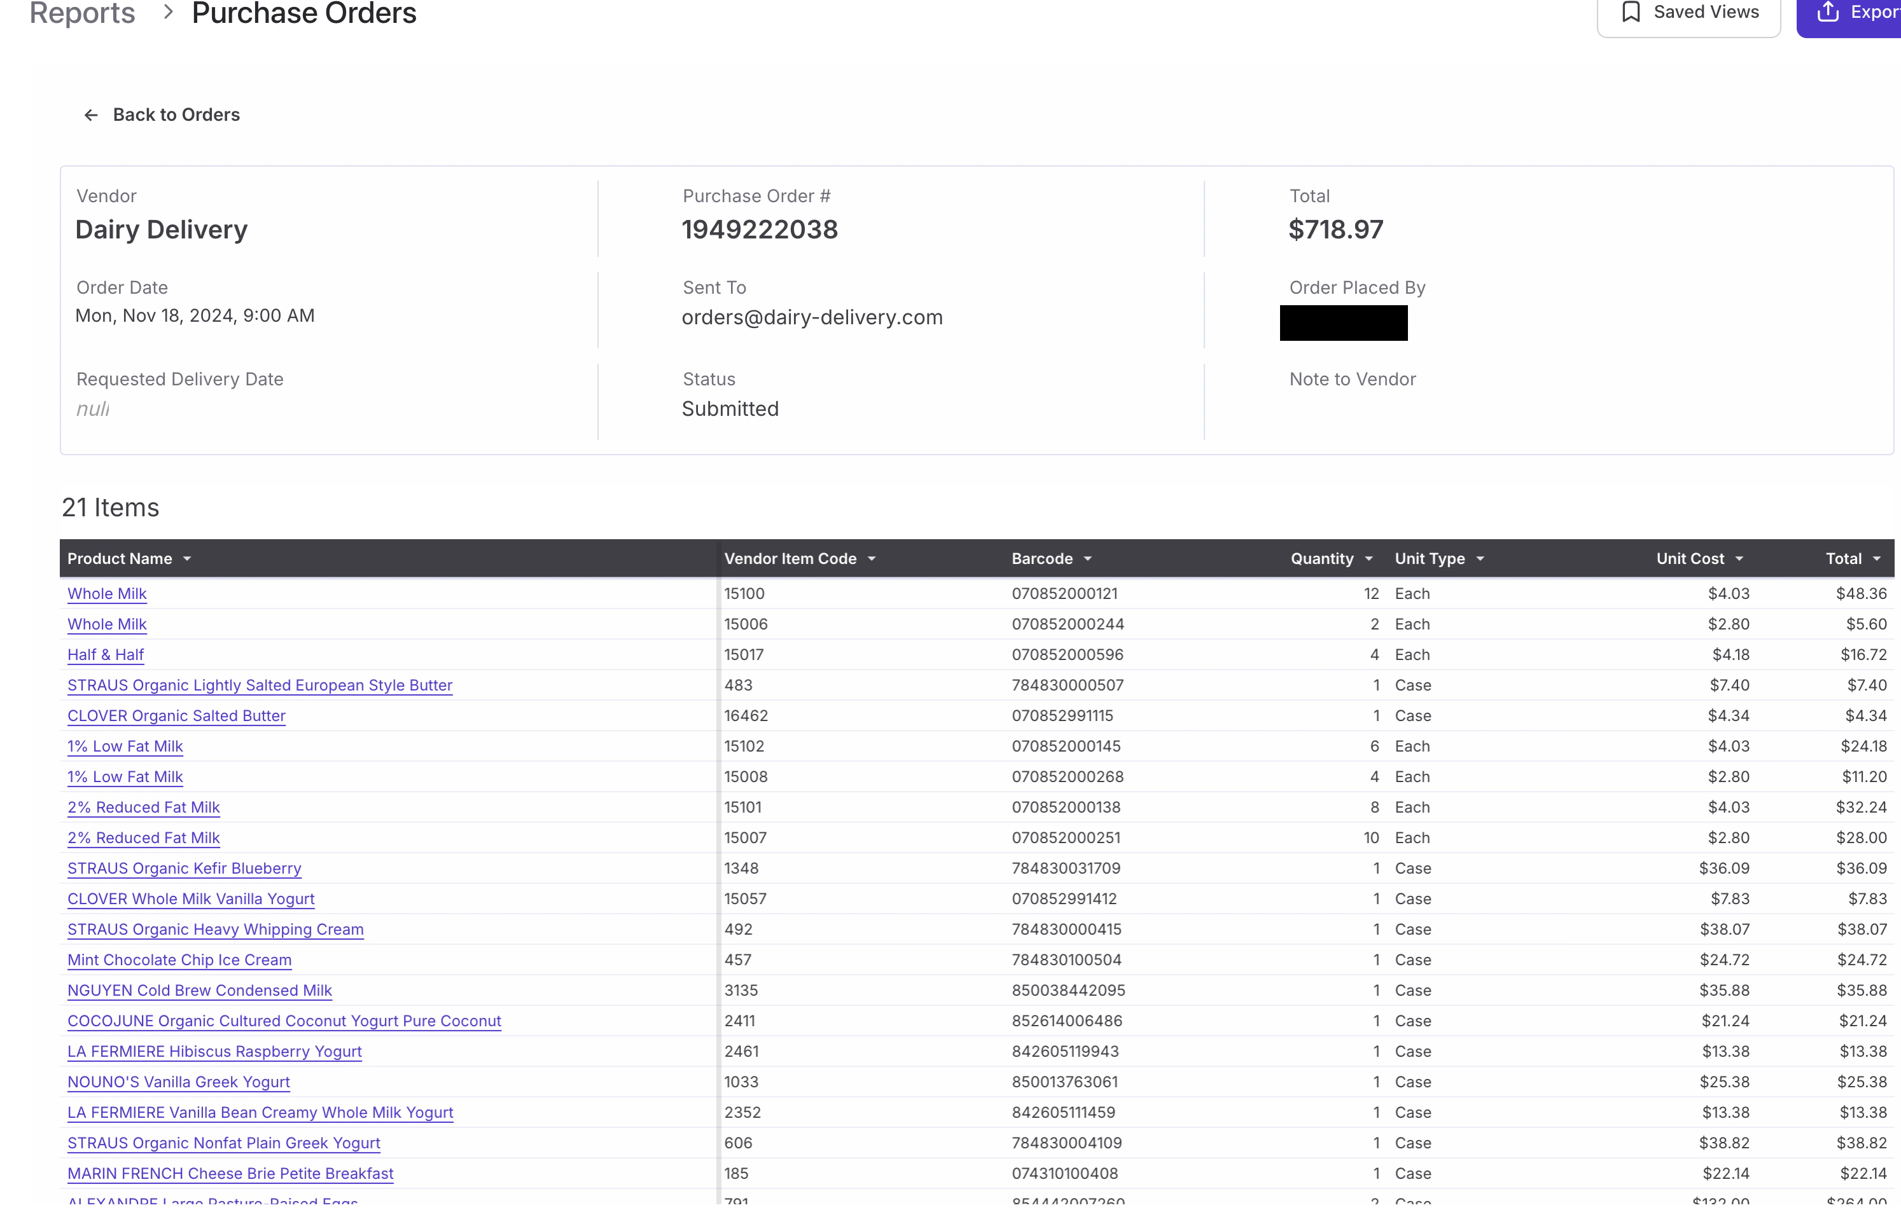
Task: Expand the Barcode column sort arrow
Action: coord(1087,559)
